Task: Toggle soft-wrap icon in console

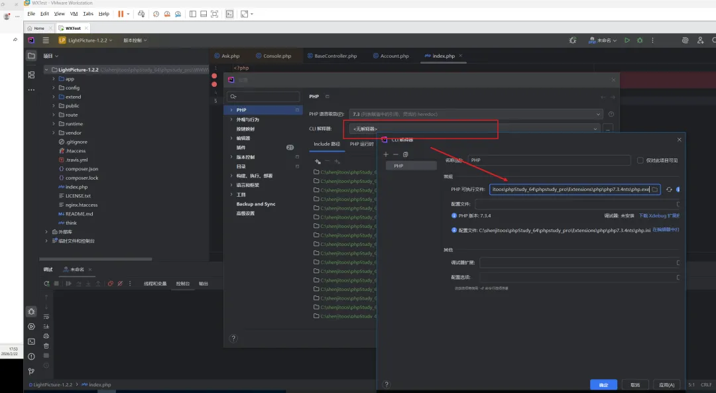Action: (46, 316)
